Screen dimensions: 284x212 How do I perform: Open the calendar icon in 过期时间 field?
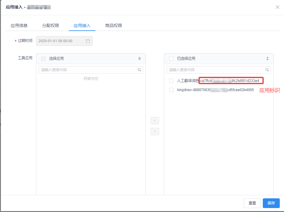(88, 41)
